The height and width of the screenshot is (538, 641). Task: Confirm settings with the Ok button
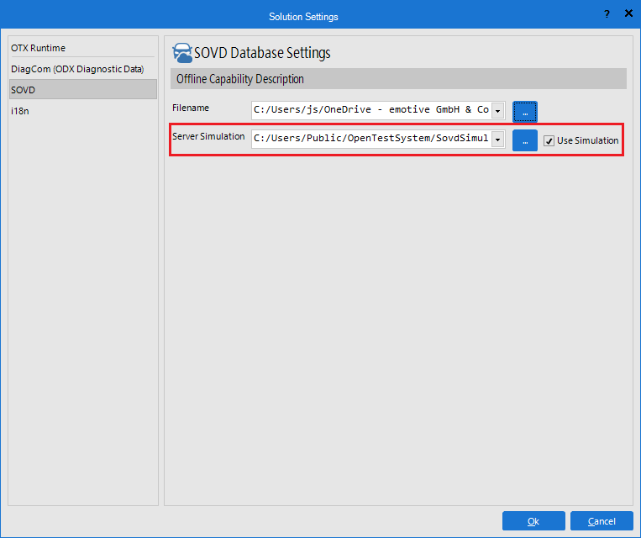pos(533,521)
